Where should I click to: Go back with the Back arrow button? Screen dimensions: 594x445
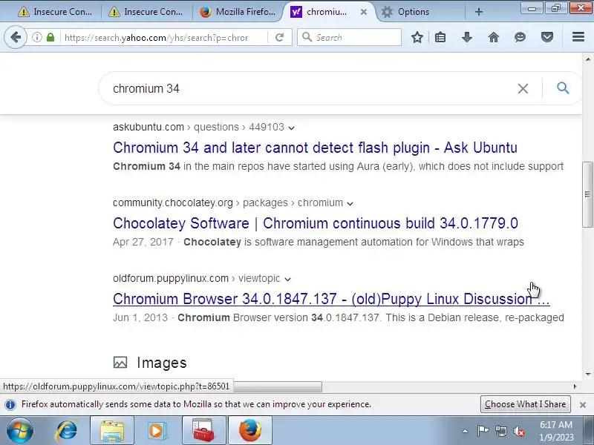click(16, 37)
